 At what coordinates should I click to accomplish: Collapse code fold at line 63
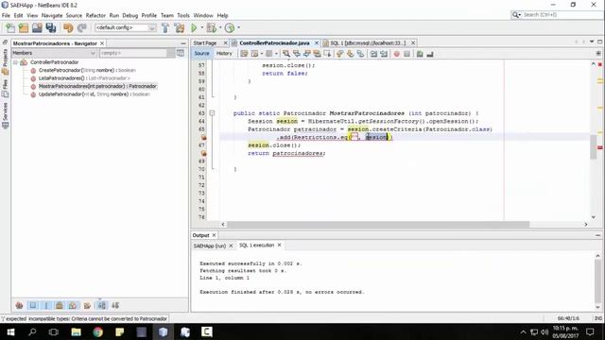(212, 113)
